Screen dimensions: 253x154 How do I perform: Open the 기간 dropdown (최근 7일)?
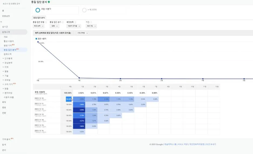91,26
